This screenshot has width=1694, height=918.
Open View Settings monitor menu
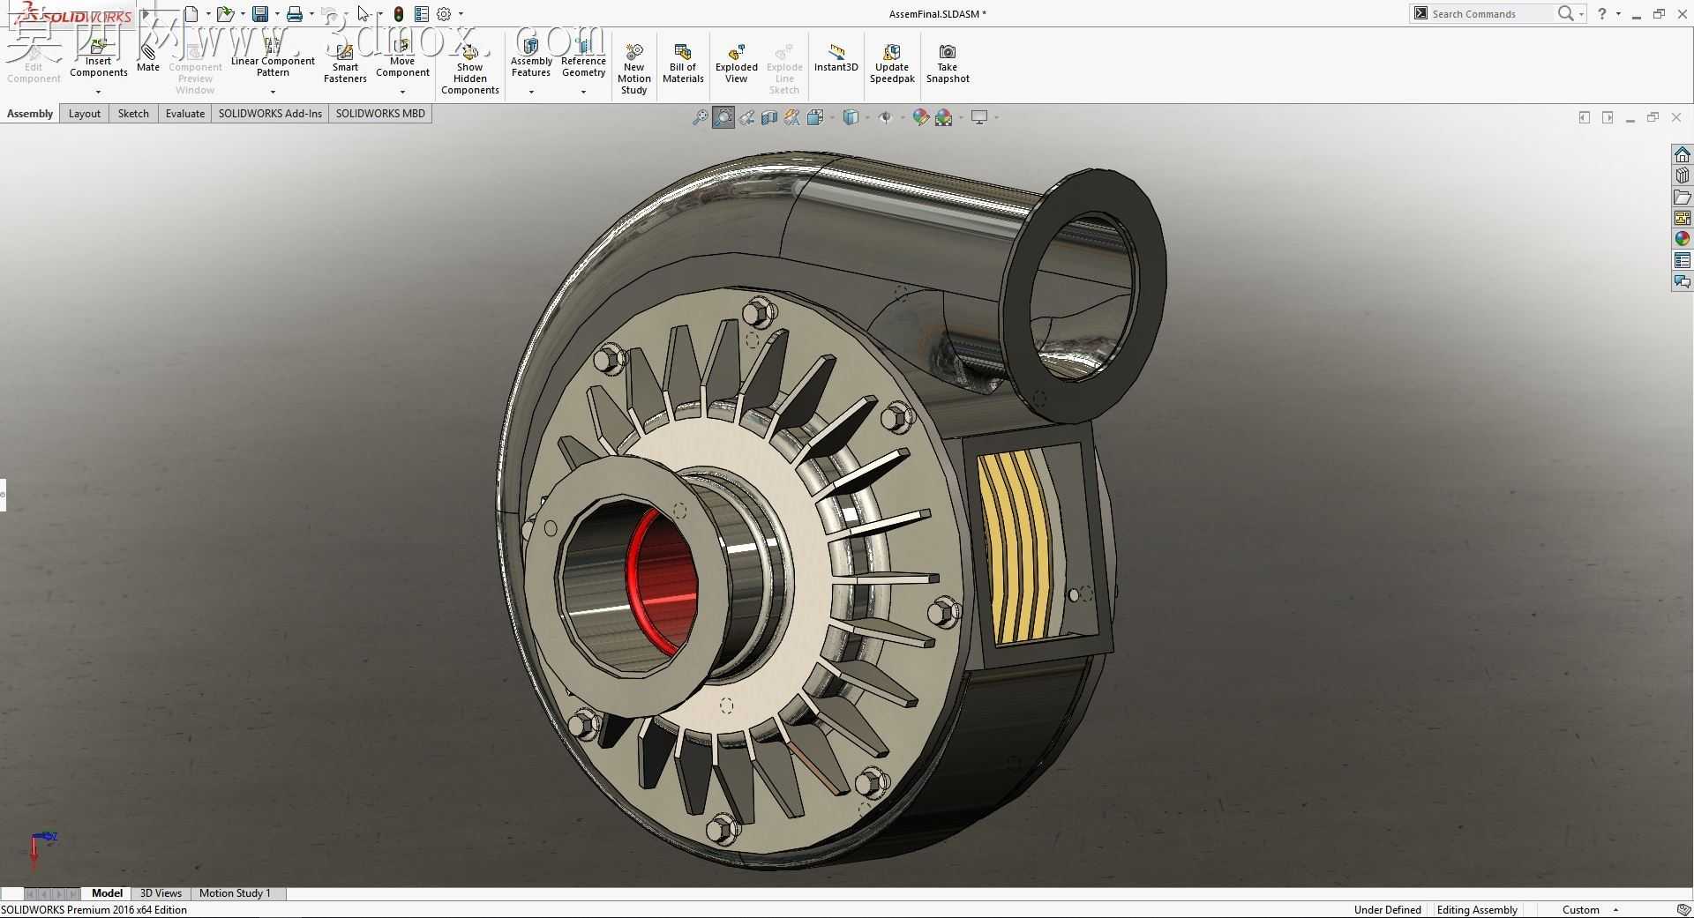click(979, 117)
